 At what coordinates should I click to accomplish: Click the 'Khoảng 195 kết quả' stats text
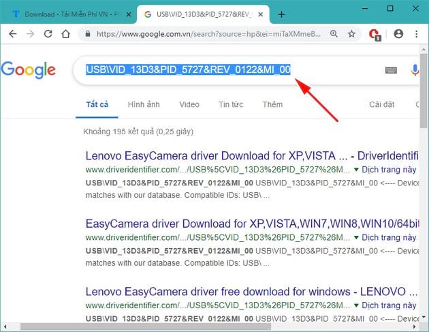pyautogui.click(x=138, y=132)
